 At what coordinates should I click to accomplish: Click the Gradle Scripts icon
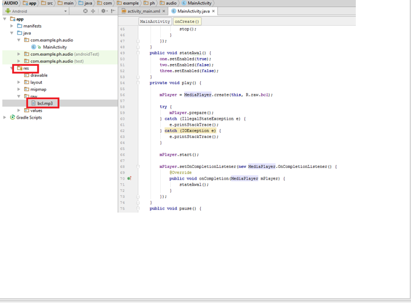[x=12, y=117]
